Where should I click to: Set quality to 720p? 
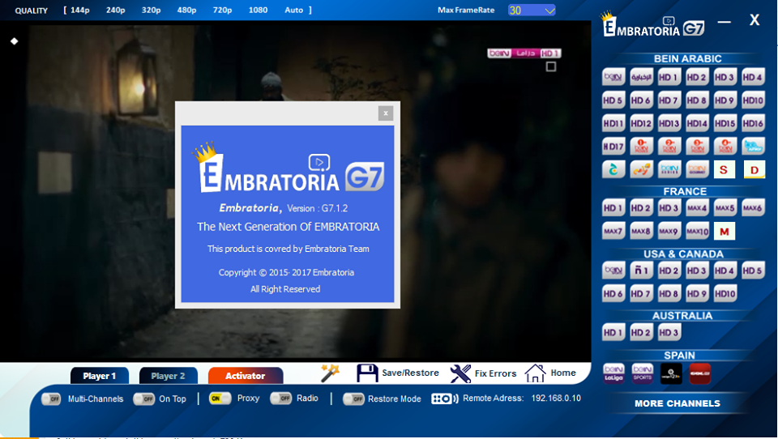pos(222,10)
